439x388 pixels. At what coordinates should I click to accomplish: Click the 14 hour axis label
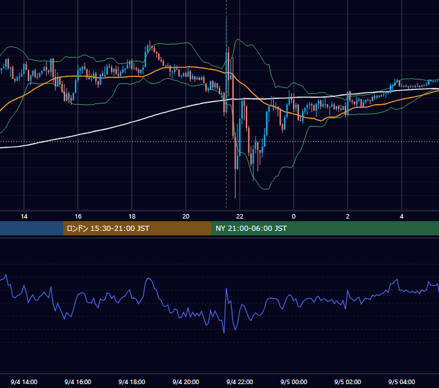pos(24,217)
